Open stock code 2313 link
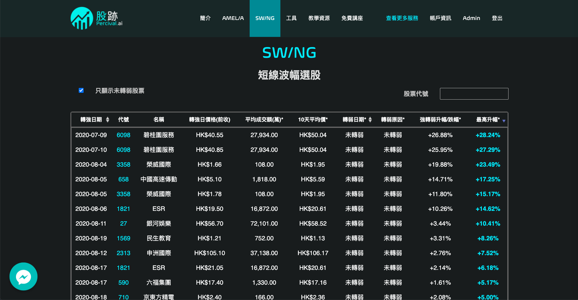This screenshot has width=578, height=300. pos(124,253)
